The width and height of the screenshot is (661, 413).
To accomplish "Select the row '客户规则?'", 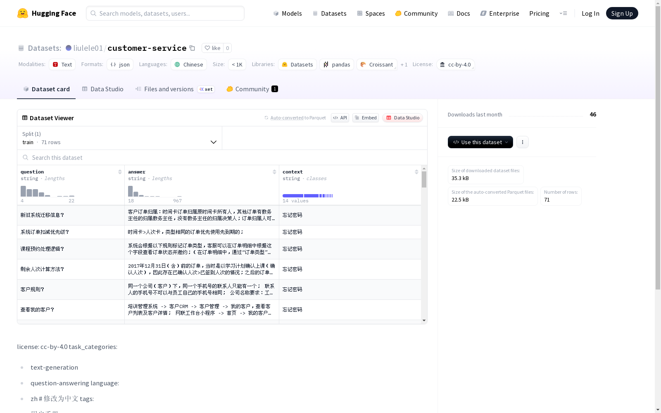I will (x=219, y=290).
